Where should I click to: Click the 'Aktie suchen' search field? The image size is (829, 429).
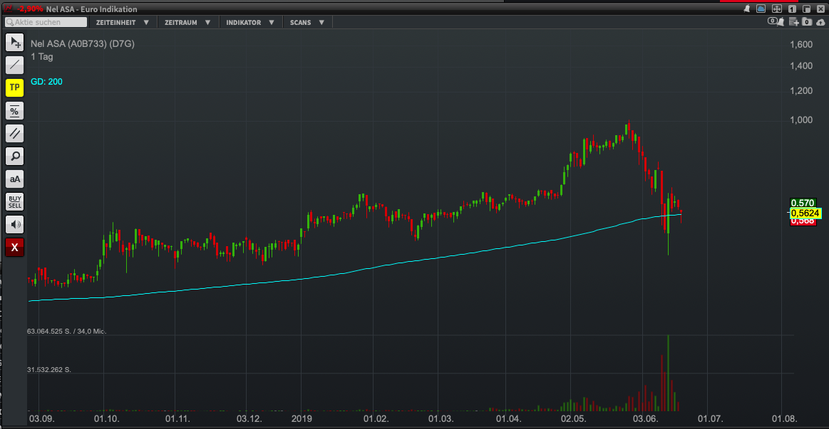point(46,22)
